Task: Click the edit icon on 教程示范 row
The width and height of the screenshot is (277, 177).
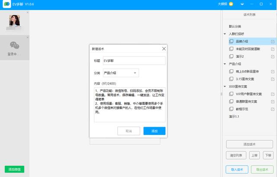Action: coord(273,109)
